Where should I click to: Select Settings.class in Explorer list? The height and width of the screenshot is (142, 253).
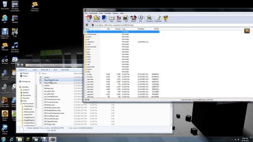tap(49, 88)
